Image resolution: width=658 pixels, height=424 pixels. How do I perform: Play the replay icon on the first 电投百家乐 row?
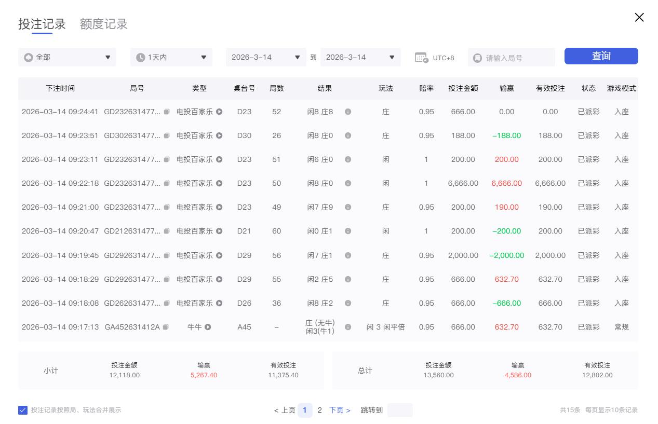tap(219, 112)
